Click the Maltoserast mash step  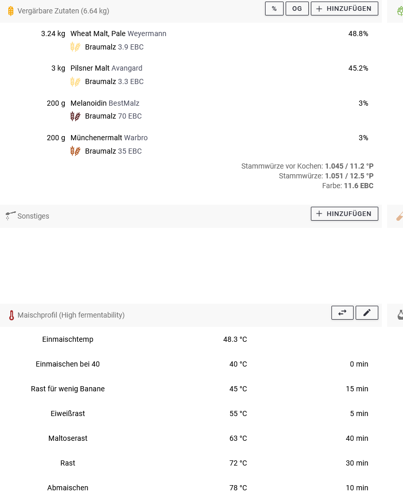pos(68,438)
